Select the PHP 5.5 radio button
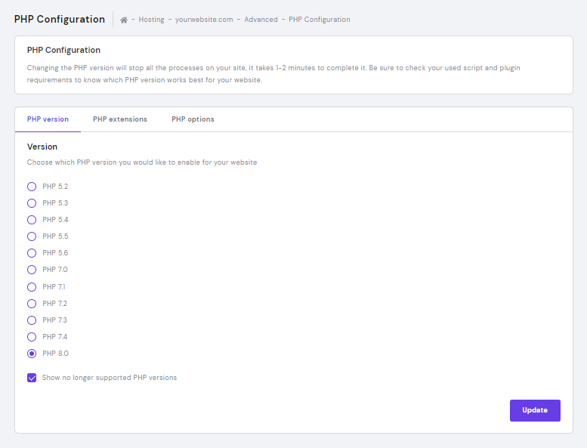 click(x=32, y=236)
